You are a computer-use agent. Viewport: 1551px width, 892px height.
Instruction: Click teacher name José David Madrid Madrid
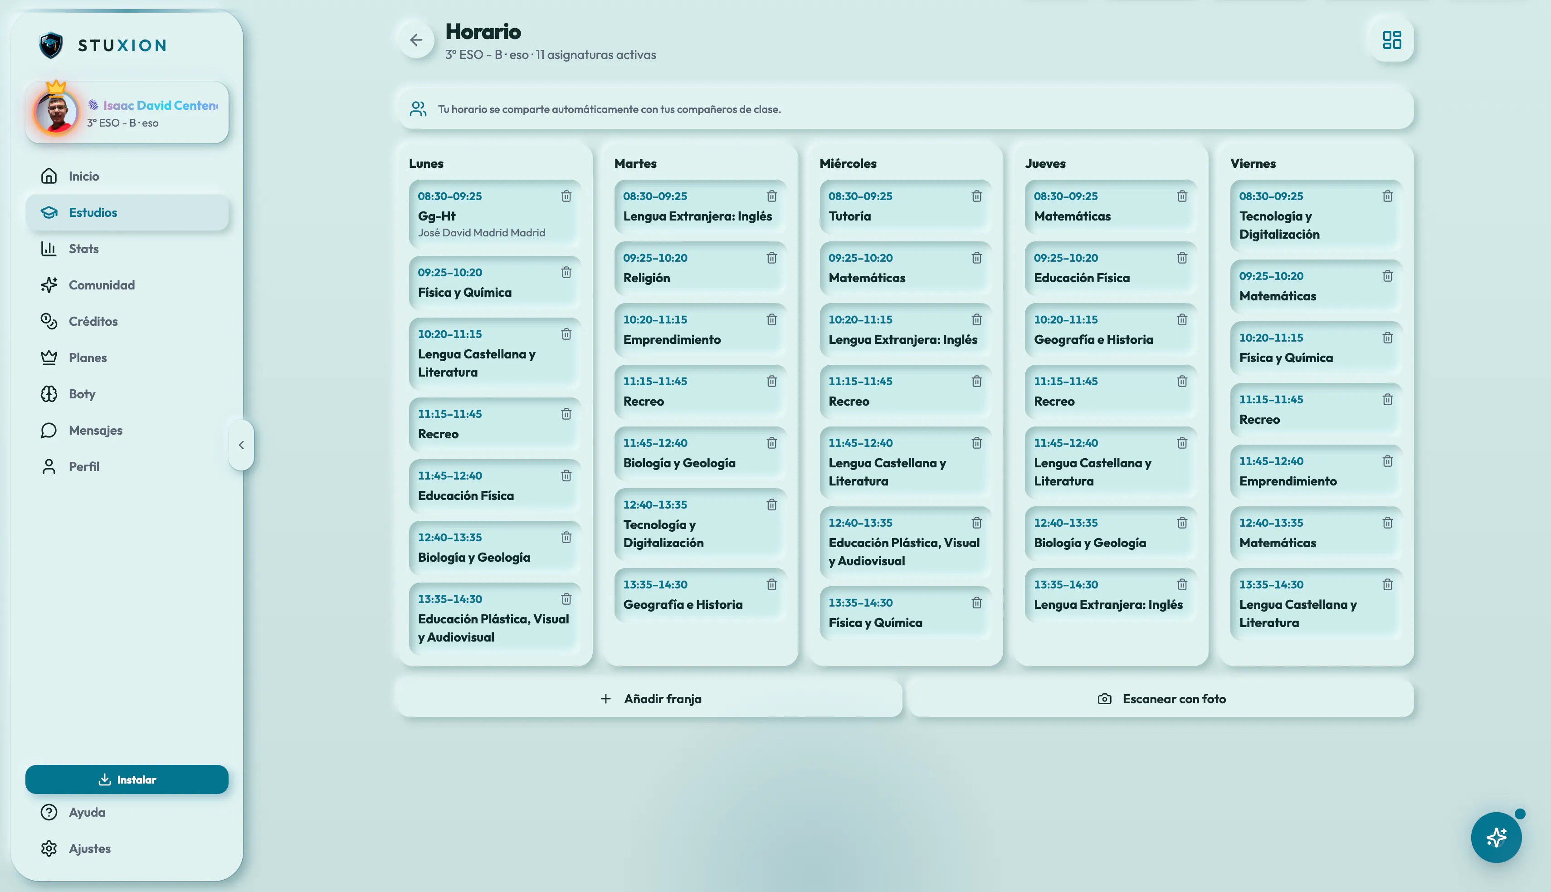[x=481, y=233]
